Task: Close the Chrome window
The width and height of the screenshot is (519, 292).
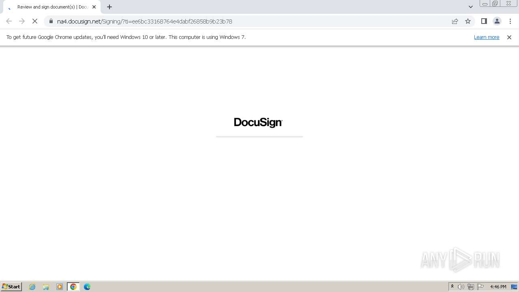Action: (508, 4)
